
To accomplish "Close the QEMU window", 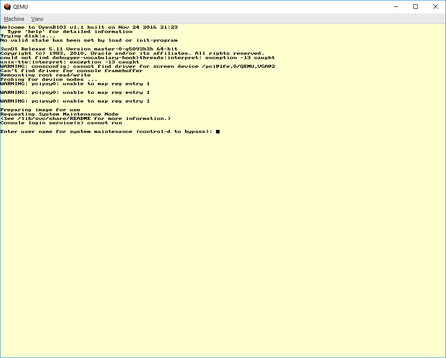I will pos(436,7).
